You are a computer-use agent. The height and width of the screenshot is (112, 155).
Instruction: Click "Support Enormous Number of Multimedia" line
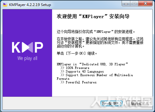(x=99, y=75)
